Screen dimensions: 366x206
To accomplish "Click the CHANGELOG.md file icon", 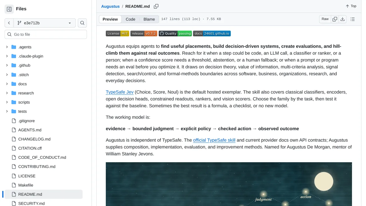I will (x=14, y=139).
